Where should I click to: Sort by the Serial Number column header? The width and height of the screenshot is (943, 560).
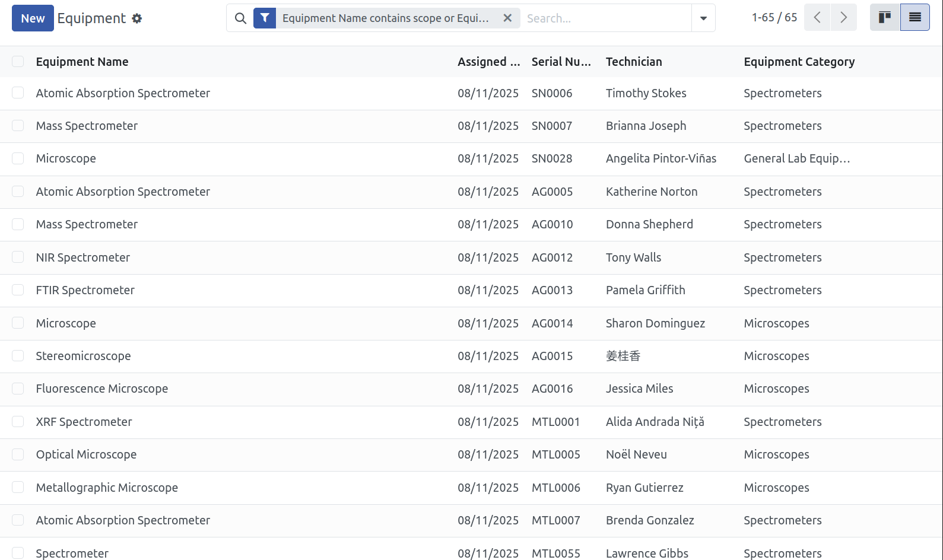561,62
